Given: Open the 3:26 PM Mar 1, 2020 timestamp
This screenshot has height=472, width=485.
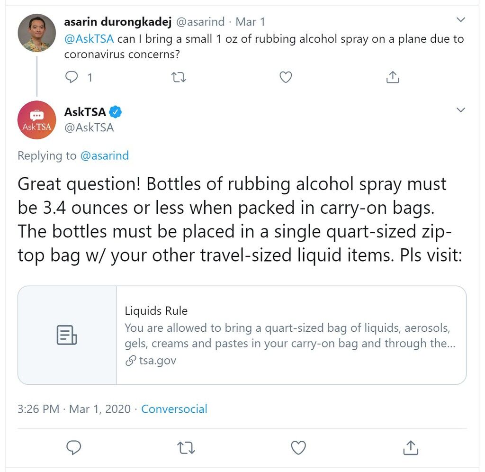Looking at the screenshot, I should click(74, 409).
